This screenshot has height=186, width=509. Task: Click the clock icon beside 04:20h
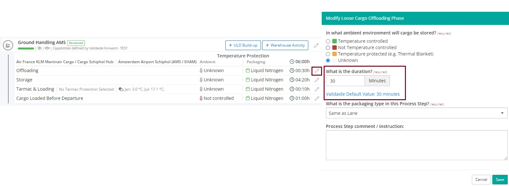292,80
